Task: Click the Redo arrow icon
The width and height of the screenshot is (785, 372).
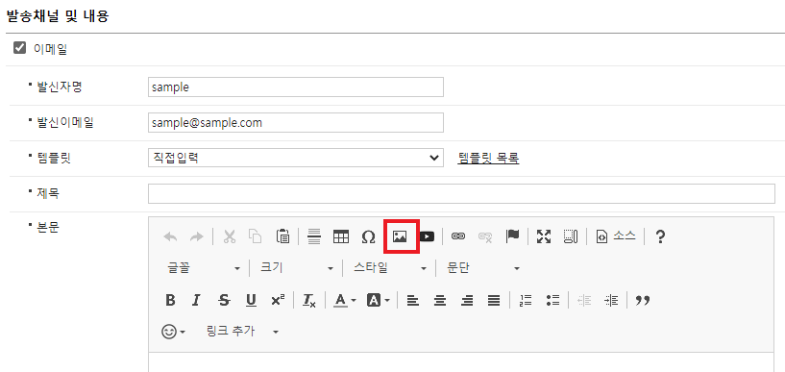Action: click(197, 236)
